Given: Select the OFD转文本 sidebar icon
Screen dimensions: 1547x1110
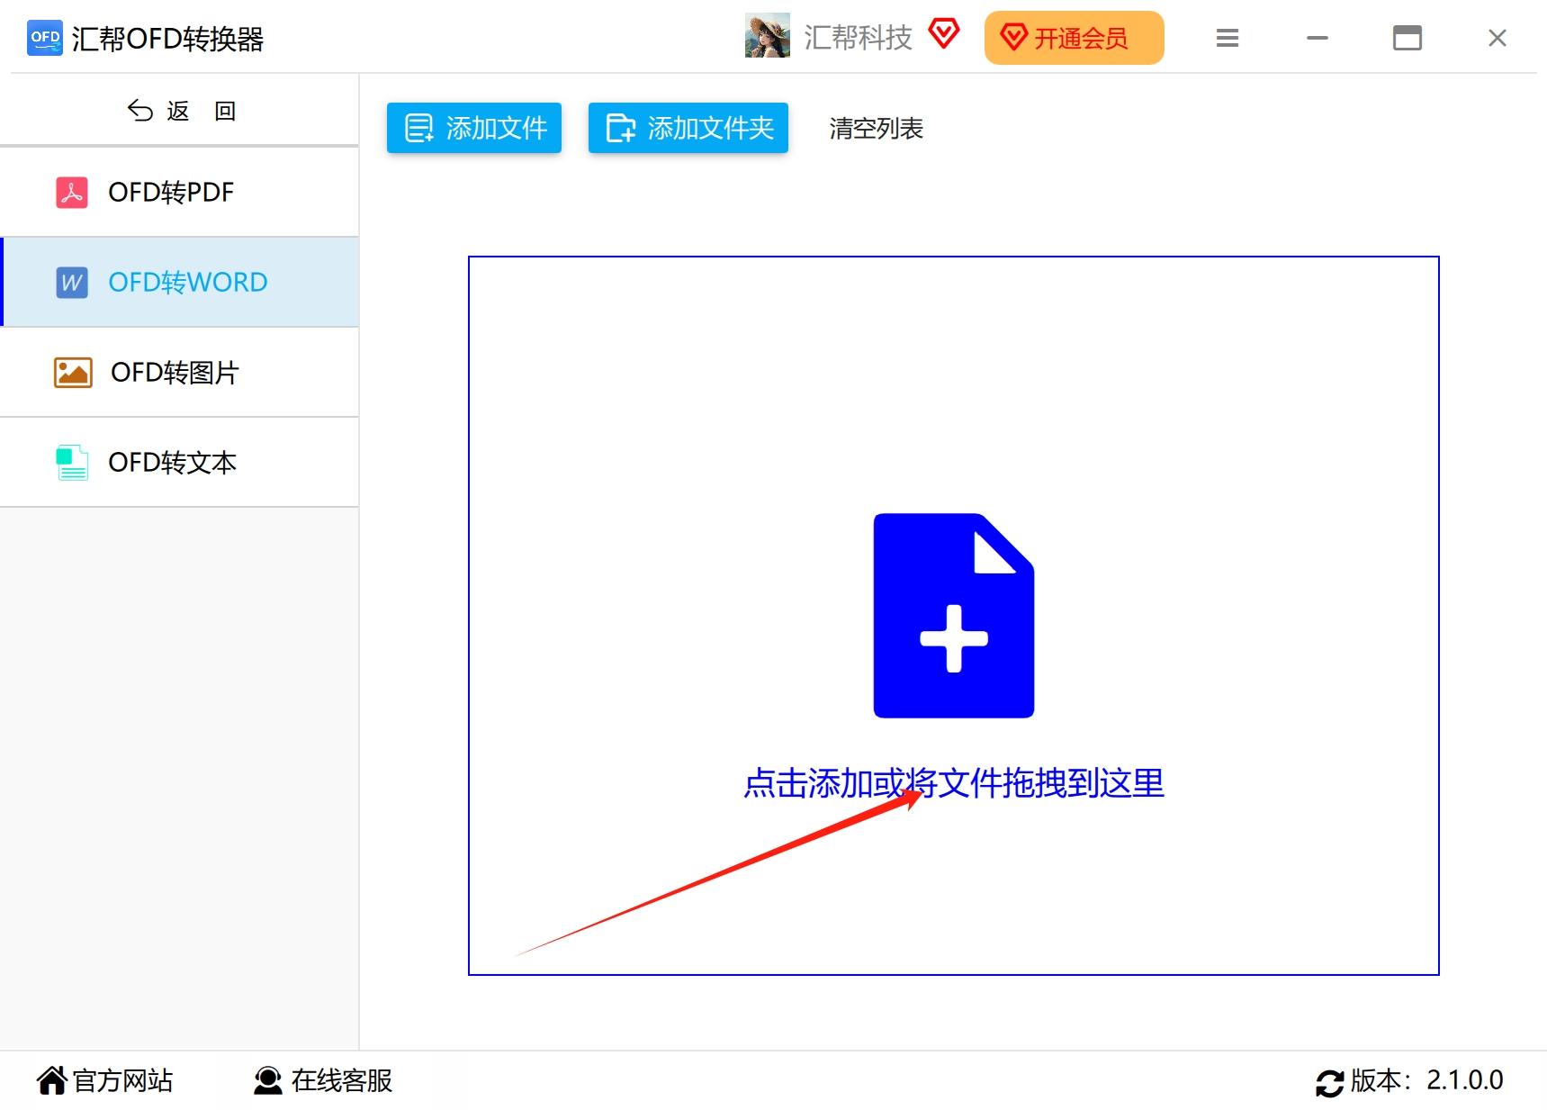Looking at the screenshot, I should coord(70,462).
